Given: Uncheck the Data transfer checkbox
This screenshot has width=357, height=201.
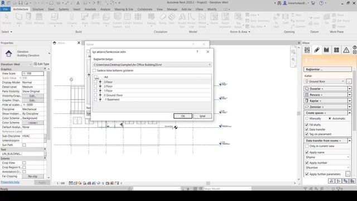Looking at the screenshot, I should [307, 130].
